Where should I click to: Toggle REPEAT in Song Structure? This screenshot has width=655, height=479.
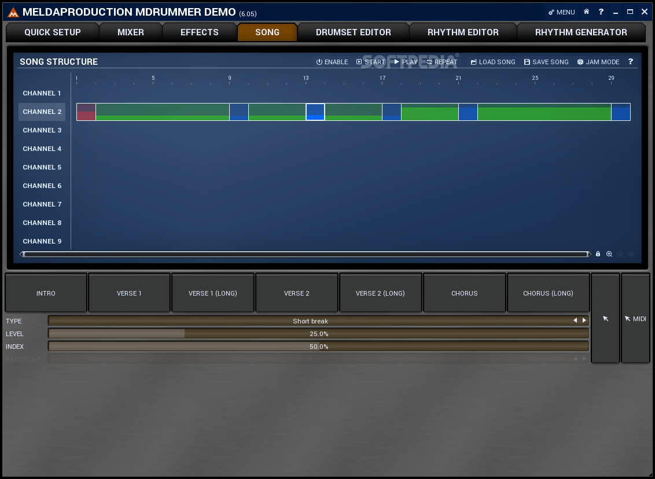[x=441, y=62]
